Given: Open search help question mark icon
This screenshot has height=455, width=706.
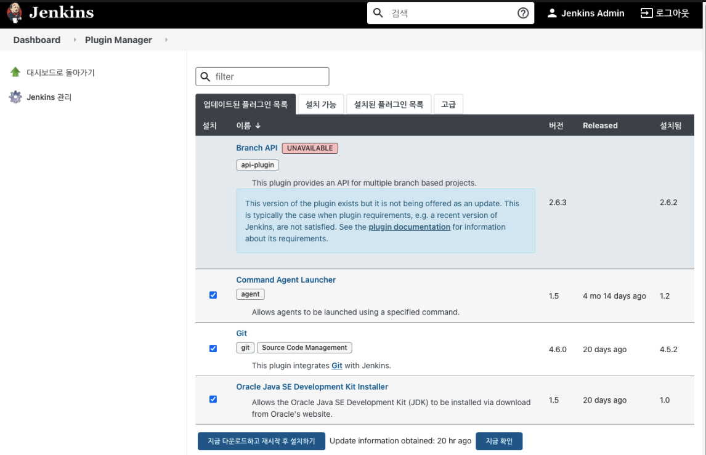Looking at the screenshot, I should click(x=523, y=13).
